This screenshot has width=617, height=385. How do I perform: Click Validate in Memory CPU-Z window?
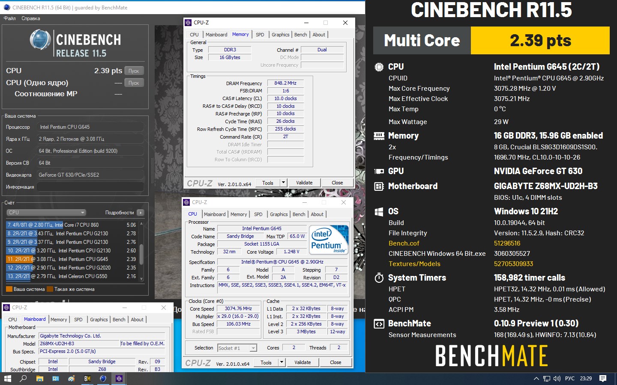(x=304, y=183)
